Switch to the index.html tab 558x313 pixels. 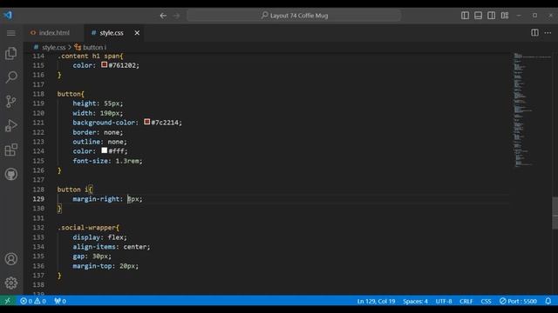click(x=54, y=33)
